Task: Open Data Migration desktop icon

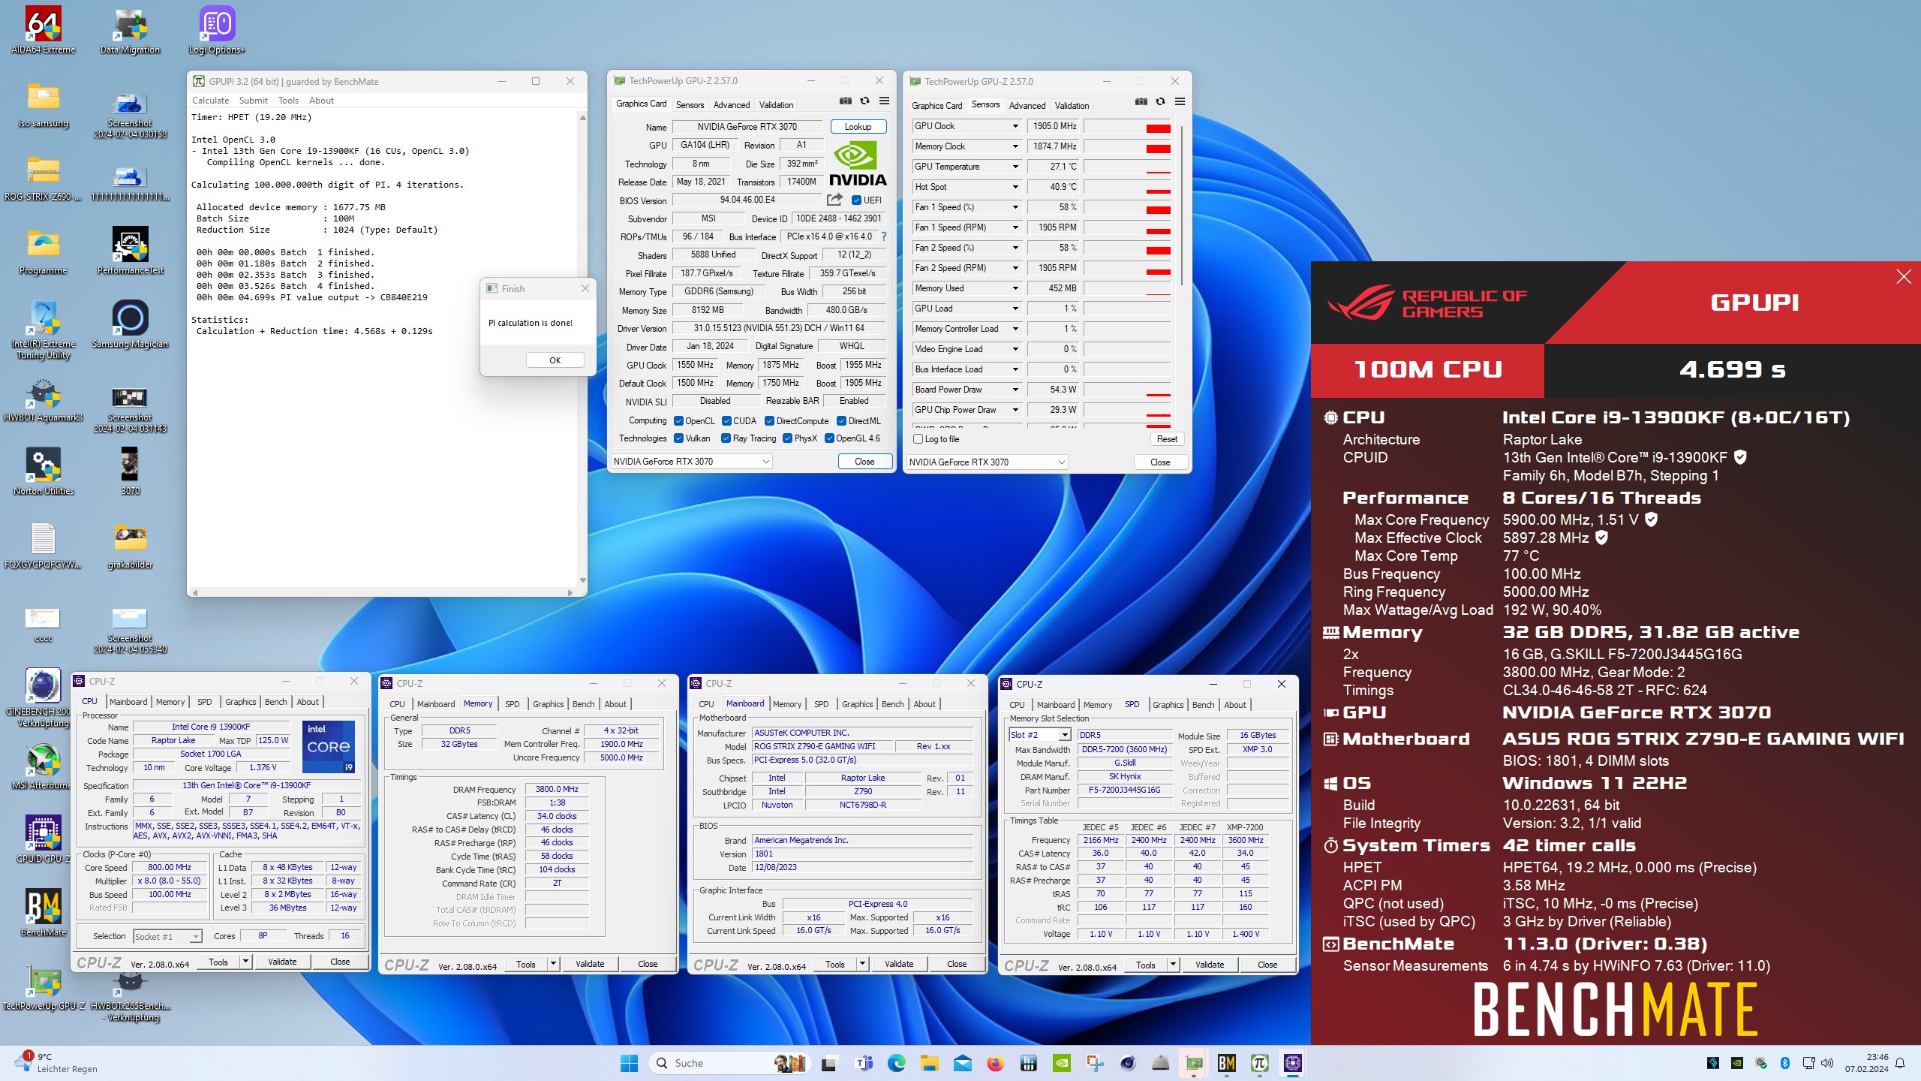Action: coord(130,30)
